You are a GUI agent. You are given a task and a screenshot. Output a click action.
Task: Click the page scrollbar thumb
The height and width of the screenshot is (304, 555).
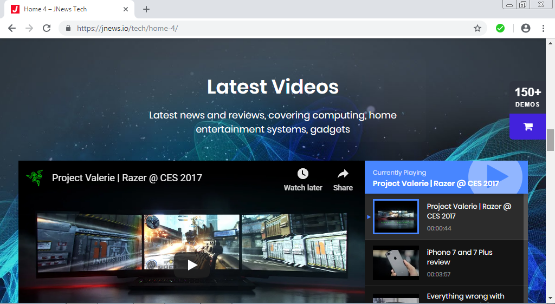tap(550, 140)
